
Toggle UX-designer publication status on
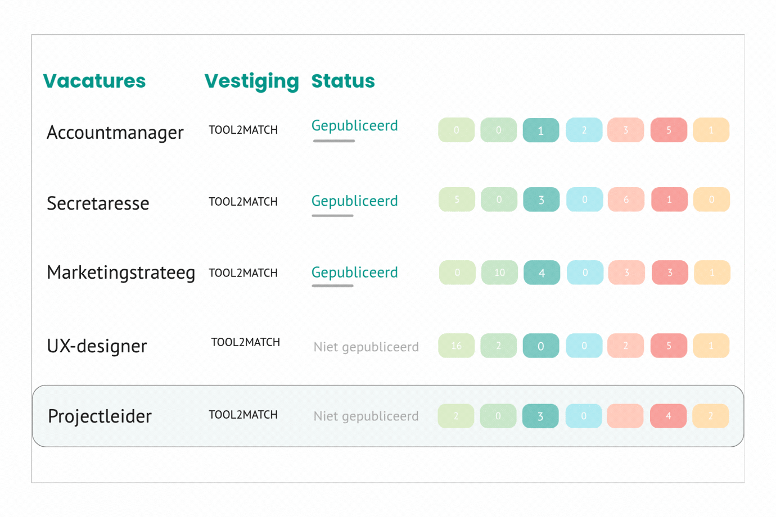point(366,347)
